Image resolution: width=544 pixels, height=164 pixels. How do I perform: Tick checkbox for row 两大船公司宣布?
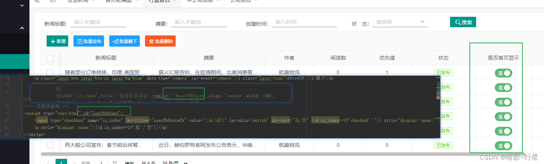pyautogui.click(x=50, y=145)
